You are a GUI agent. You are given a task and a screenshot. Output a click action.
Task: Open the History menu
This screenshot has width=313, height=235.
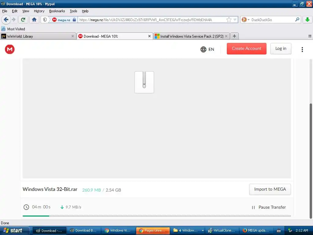[x=39, y=11]
